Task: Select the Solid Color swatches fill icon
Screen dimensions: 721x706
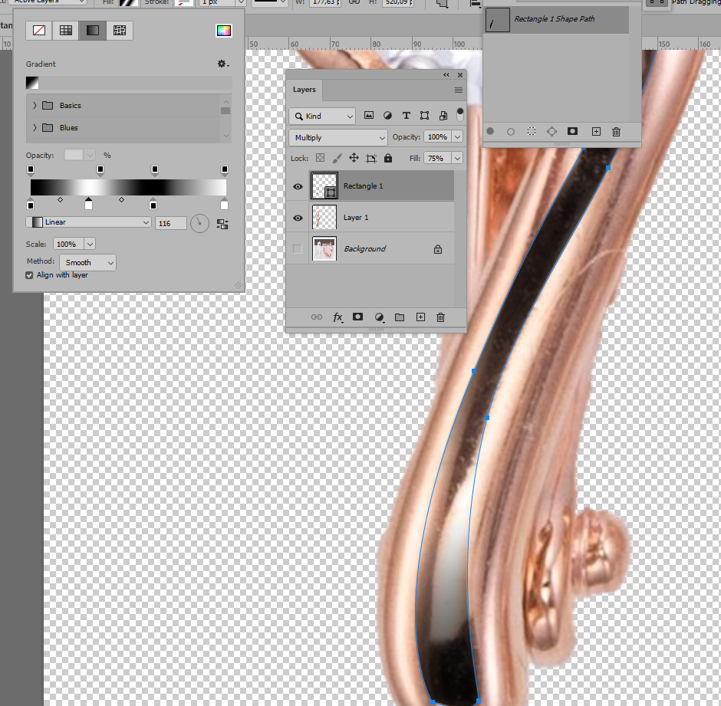Action: [x=66, y=31]
